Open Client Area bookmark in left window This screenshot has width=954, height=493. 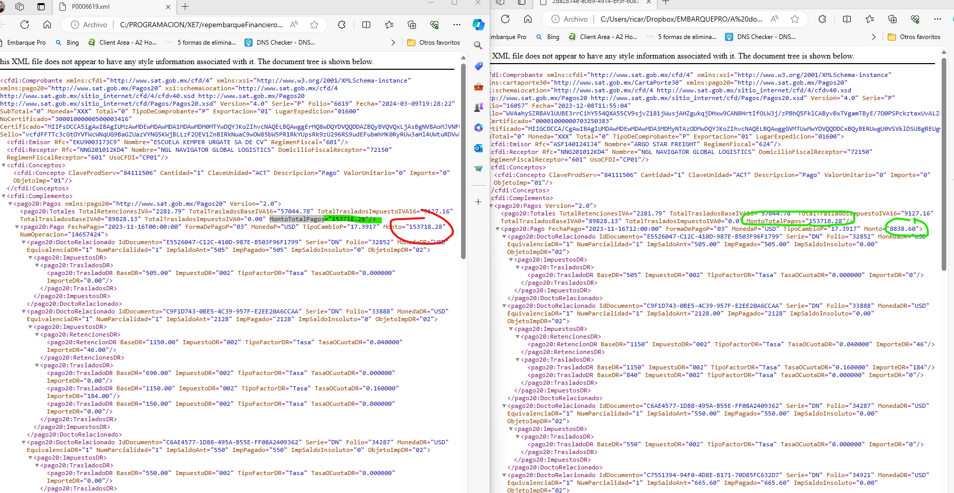123,43
